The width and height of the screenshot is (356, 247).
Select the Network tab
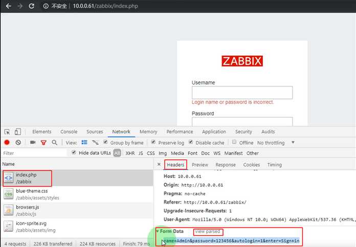click(121, 131)
